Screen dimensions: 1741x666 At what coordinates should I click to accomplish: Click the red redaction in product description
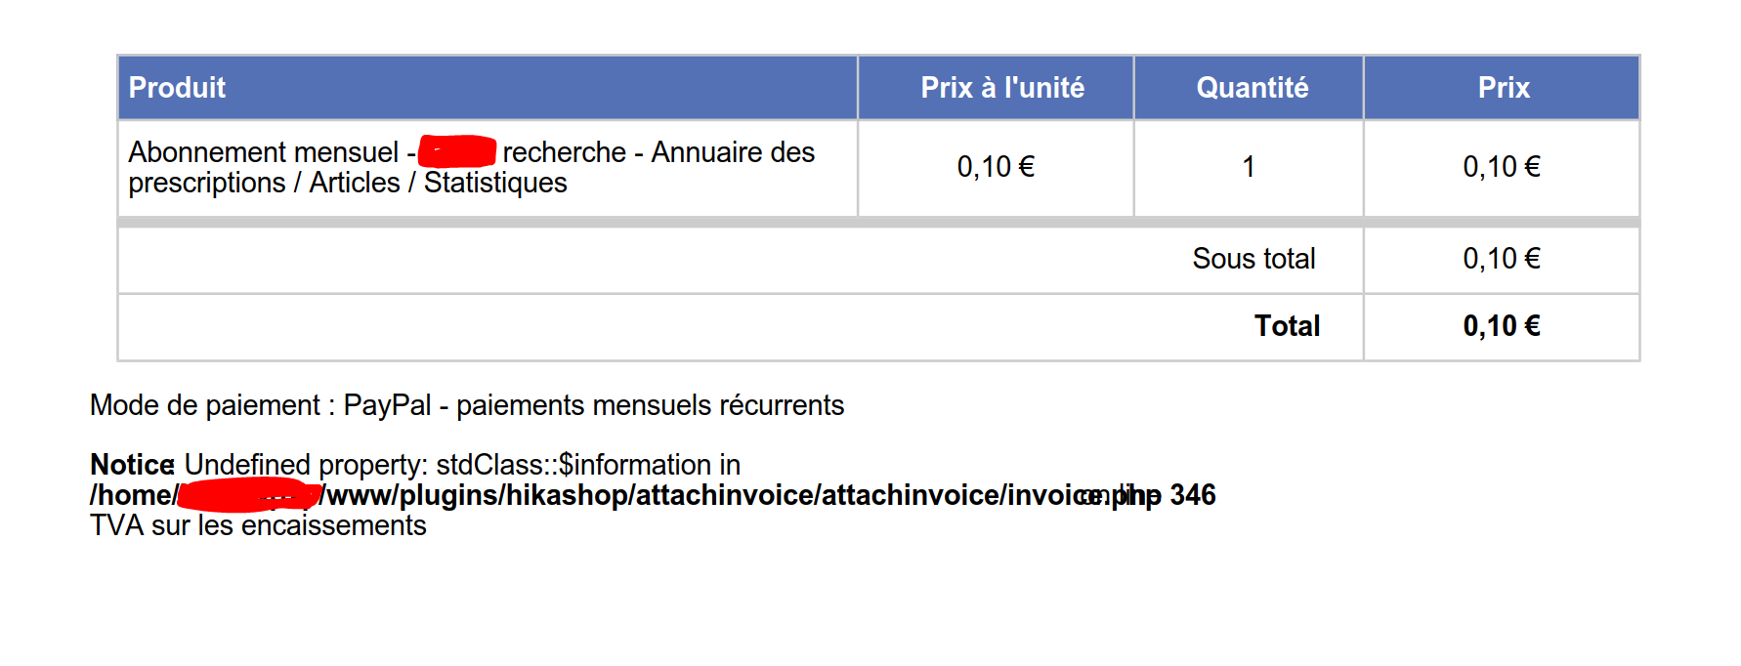point(457,152)
